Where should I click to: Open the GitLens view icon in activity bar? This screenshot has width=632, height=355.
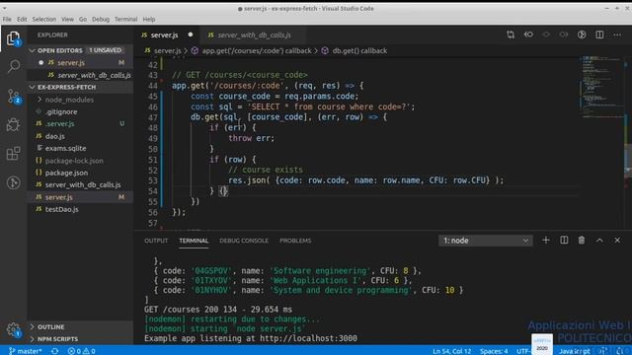(x=13, y=182)
